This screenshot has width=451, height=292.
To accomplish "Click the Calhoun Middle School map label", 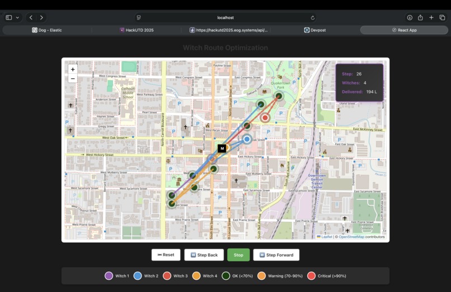I will 128,93.
